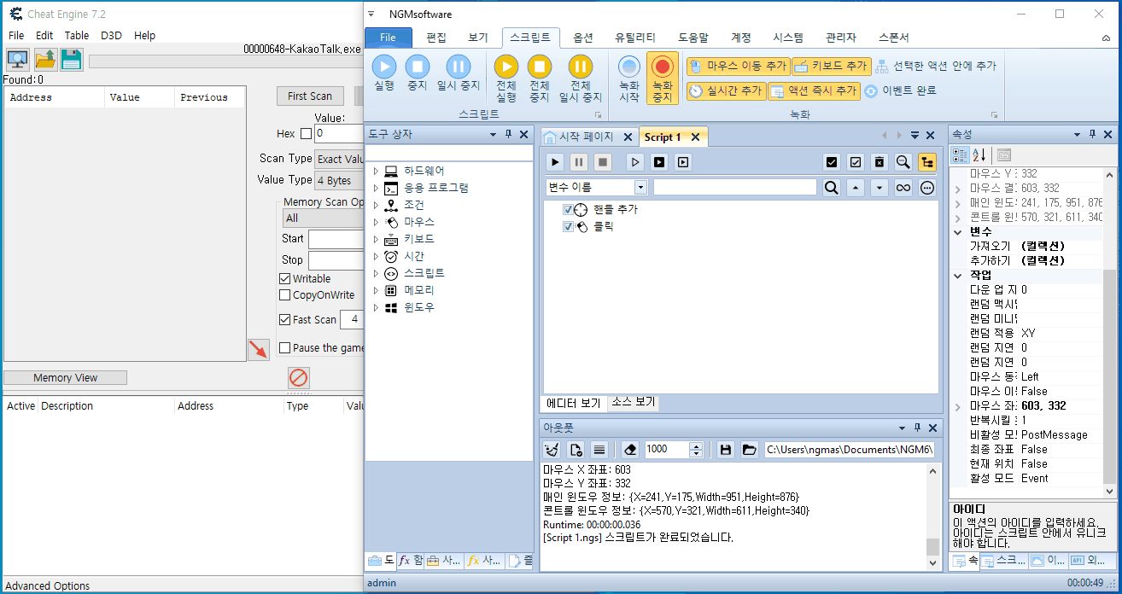Pause script with 일시 중지 ribbon button

click(x=459, y=73)
